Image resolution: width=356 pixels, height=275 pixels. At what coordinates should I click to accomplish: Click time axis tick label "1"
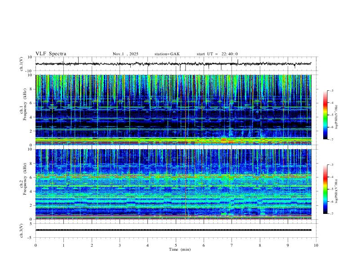click(63, 245)
